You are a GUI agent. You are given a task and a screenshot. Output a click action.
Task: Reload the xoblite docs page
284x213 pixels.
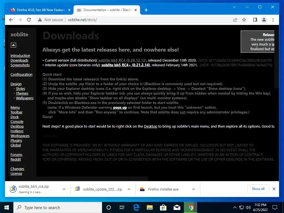29,20
